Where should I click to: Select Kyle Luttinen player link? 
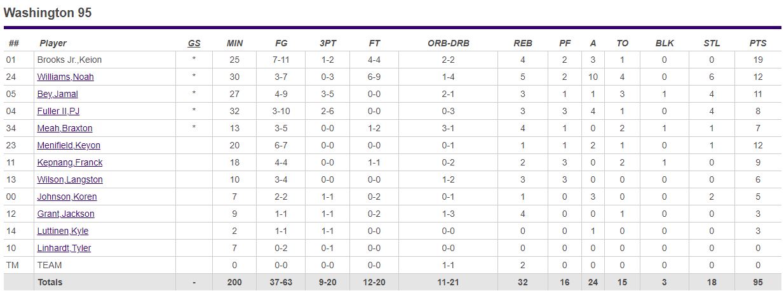click(63, 231)
